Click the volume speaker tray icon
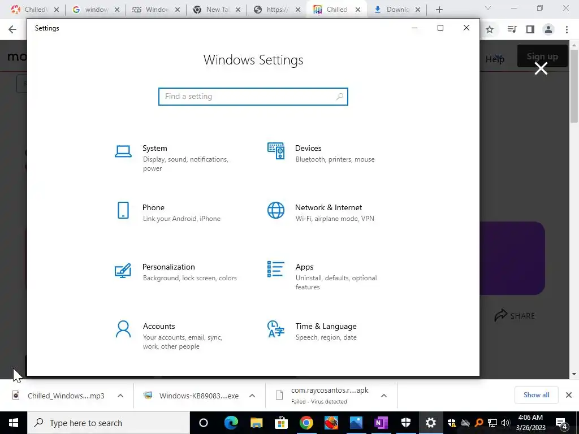The height and width of the screenshot is (434, 579). tap(505, 423)
